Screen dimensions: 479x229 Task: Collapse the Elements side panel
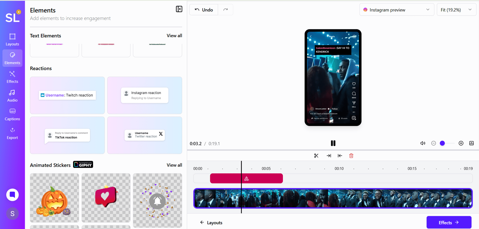179,9
